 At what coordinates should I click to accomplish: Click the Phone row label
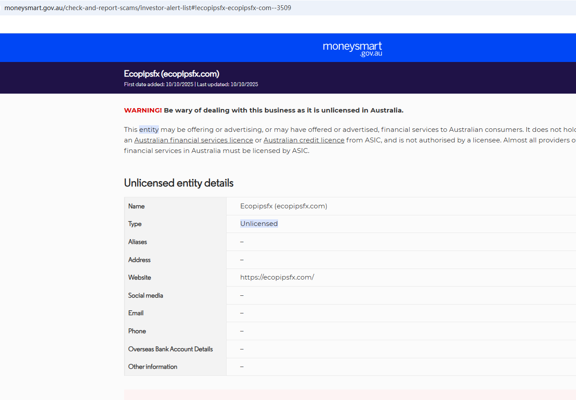point(137,331)
